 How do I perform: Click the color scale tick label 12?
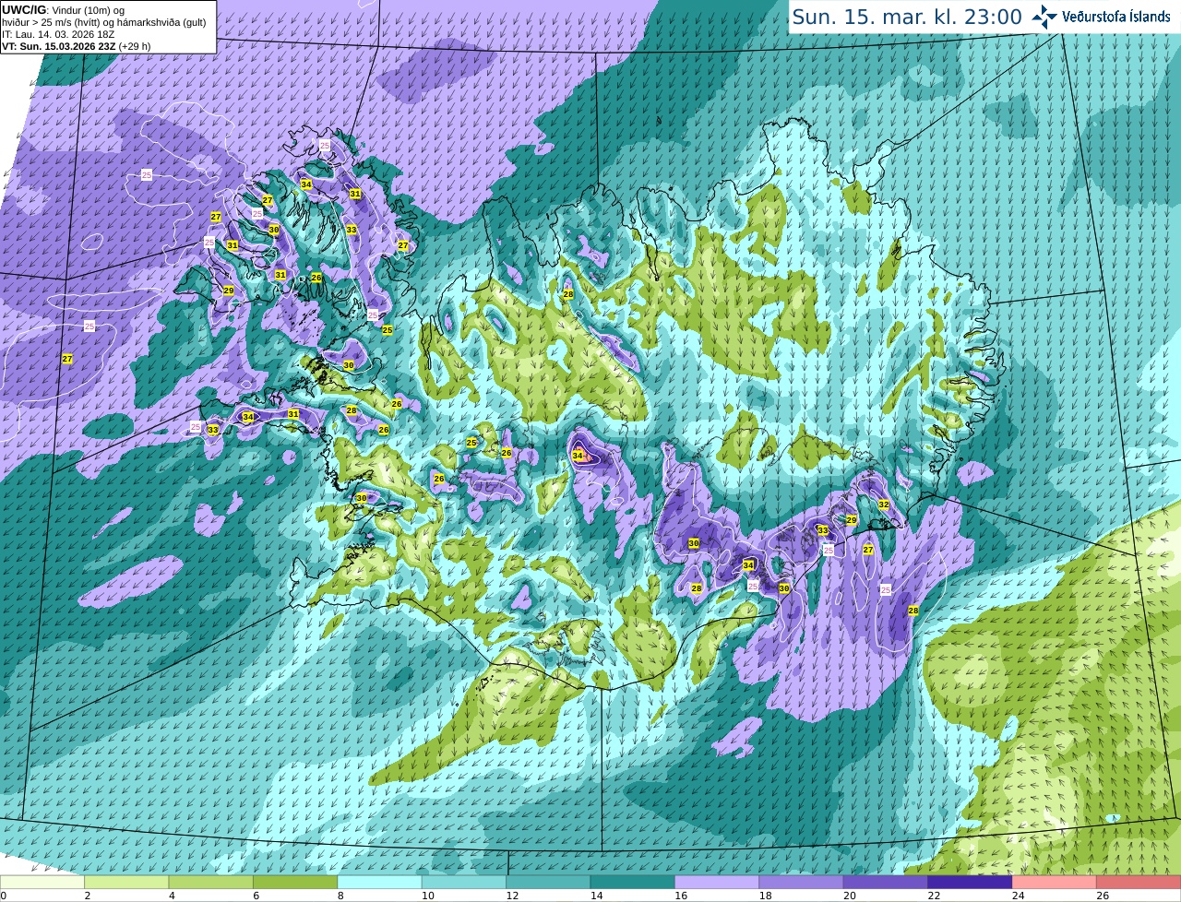tap(511, 896)
